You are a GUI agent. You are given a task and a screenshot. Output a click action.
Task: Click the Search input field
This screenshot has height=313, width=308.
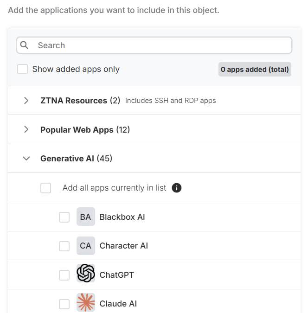(154, 45)
